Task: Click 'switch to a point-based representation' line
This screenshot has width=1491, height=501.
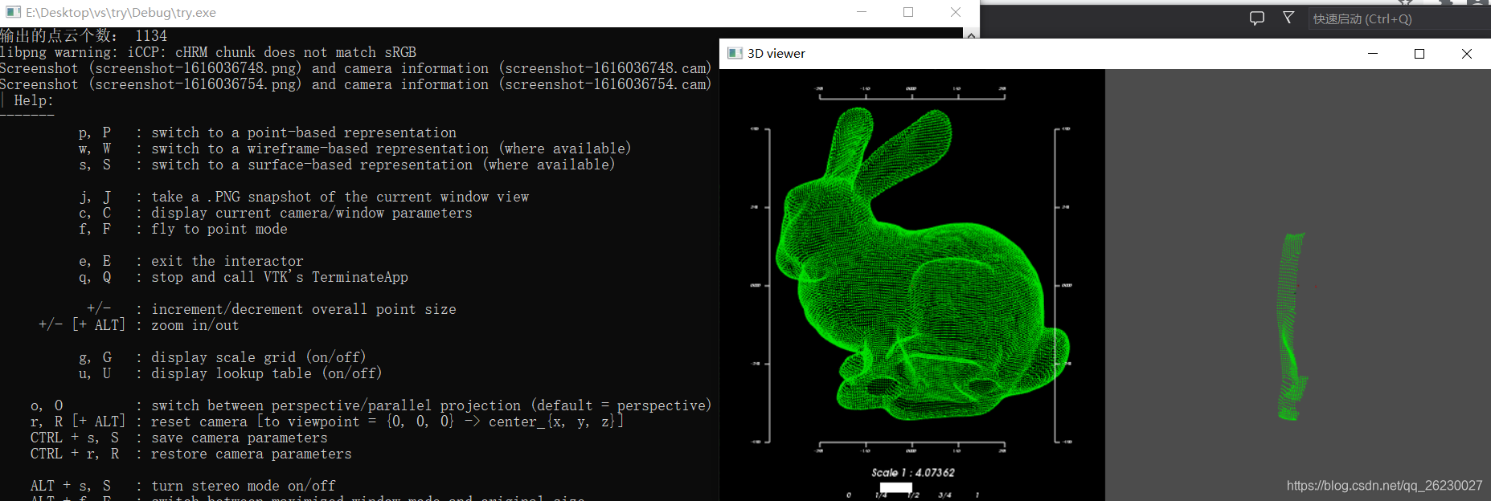Action: pyautogui.click(x=304, y=132)
